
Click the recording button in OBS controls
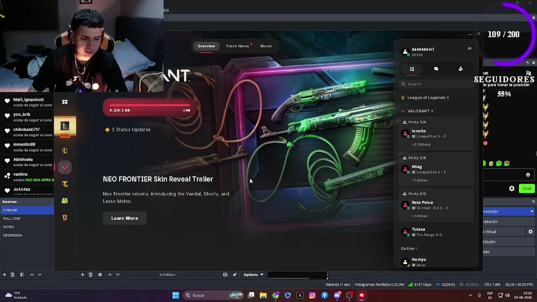coord(509,221)
